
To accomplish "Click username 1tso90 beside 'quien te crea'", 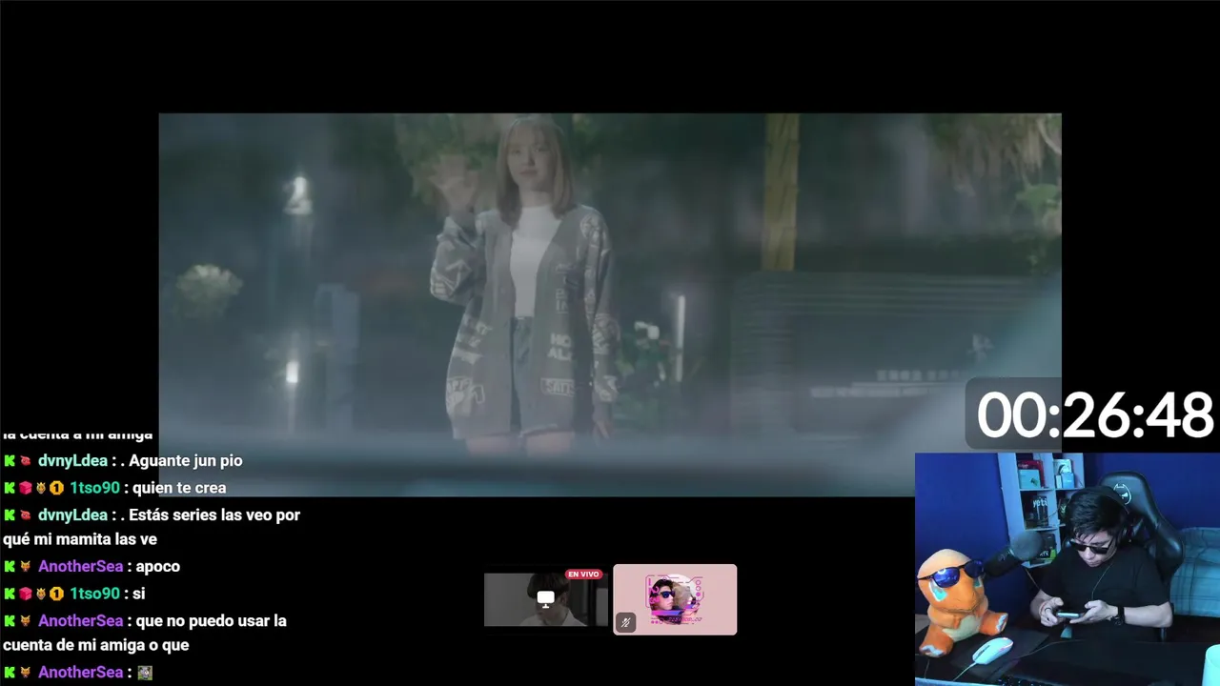I will (x=94, y=488).
